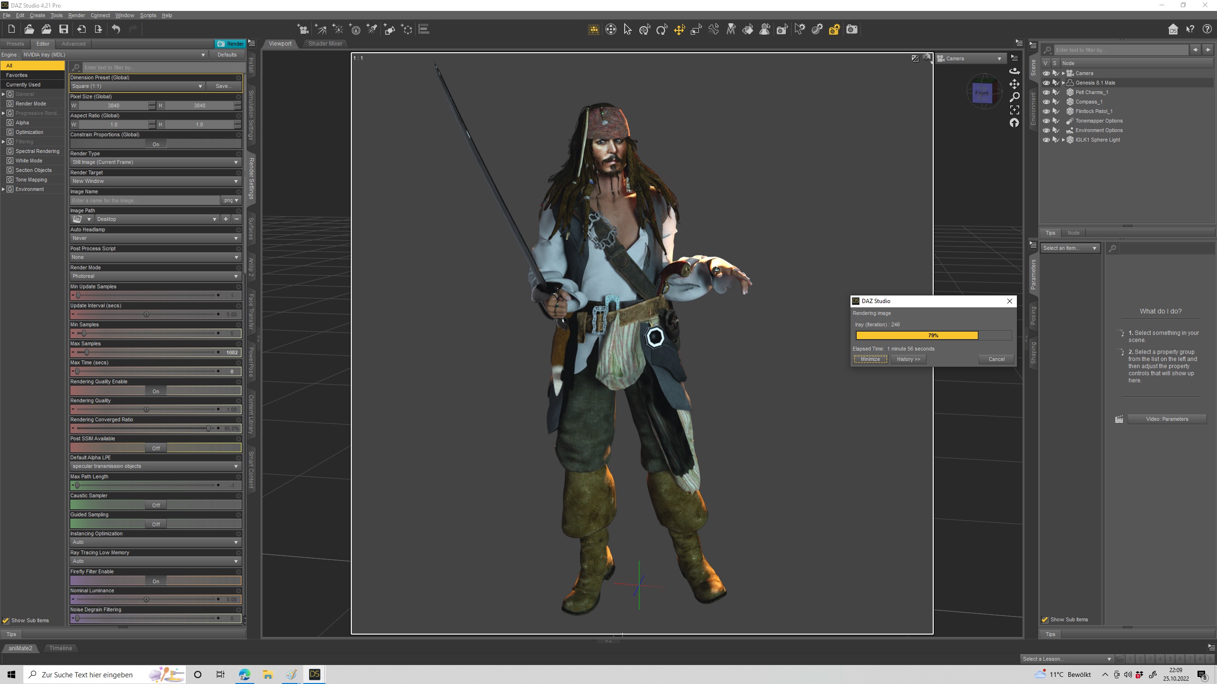
Task: Toggle Firefly Filter Enable switch
Action: click(155, 581)
